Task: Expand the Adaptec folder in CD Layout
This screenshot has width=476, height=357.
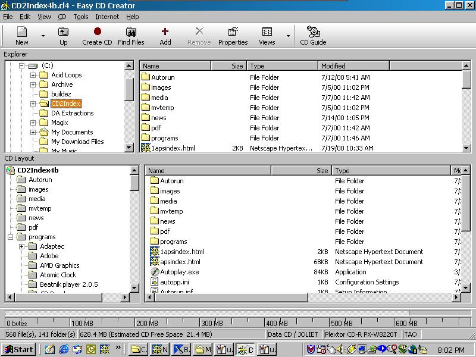Action: [21, 246]
